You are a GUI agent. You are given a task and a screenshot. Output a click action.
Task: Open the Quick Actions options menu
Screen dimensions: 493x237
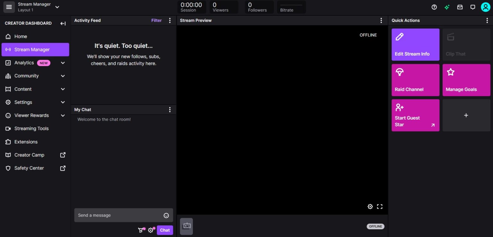click(x=487, y=20)
